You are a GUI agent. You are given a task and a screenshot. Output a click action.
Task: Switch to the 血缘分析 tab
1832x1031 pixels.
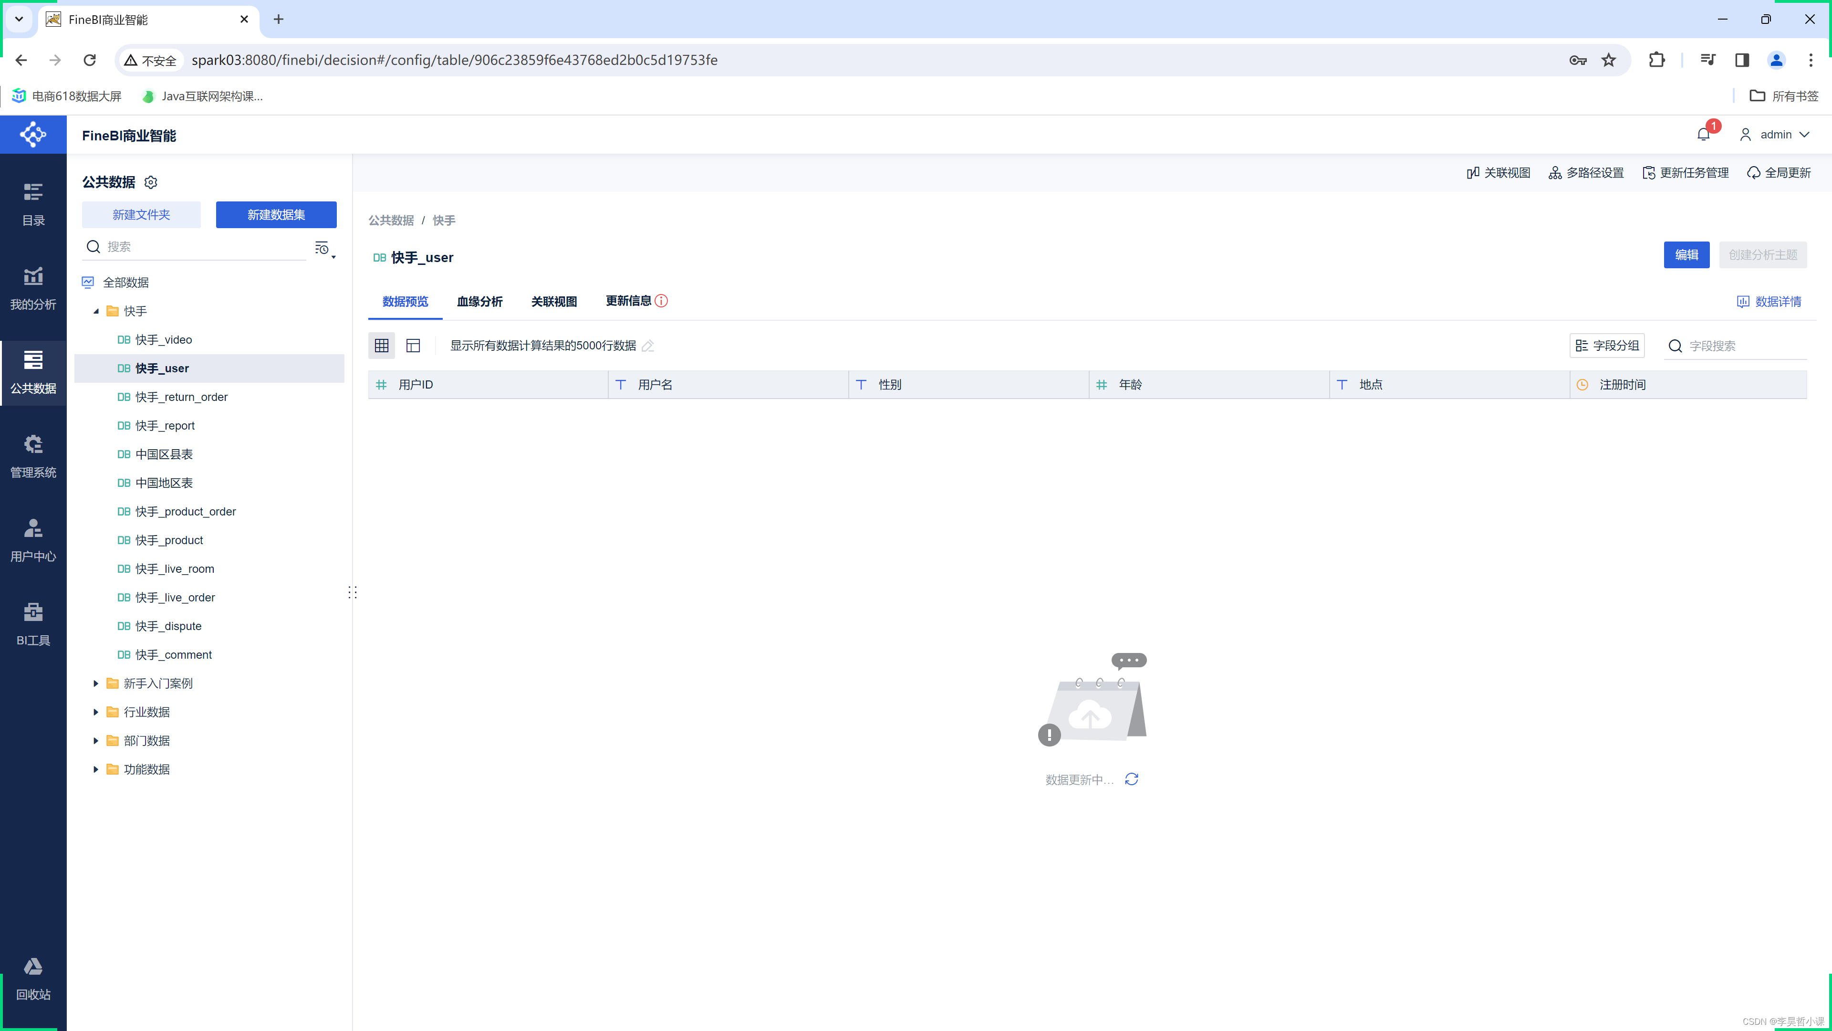[479, 302]
